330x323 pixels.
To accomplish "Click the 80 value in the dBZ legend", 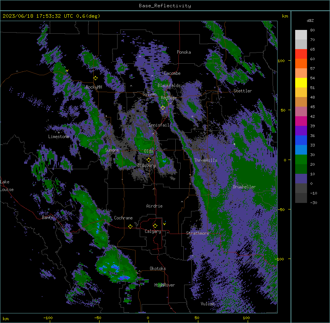I will pyautogui.click(x=312, y=30).
